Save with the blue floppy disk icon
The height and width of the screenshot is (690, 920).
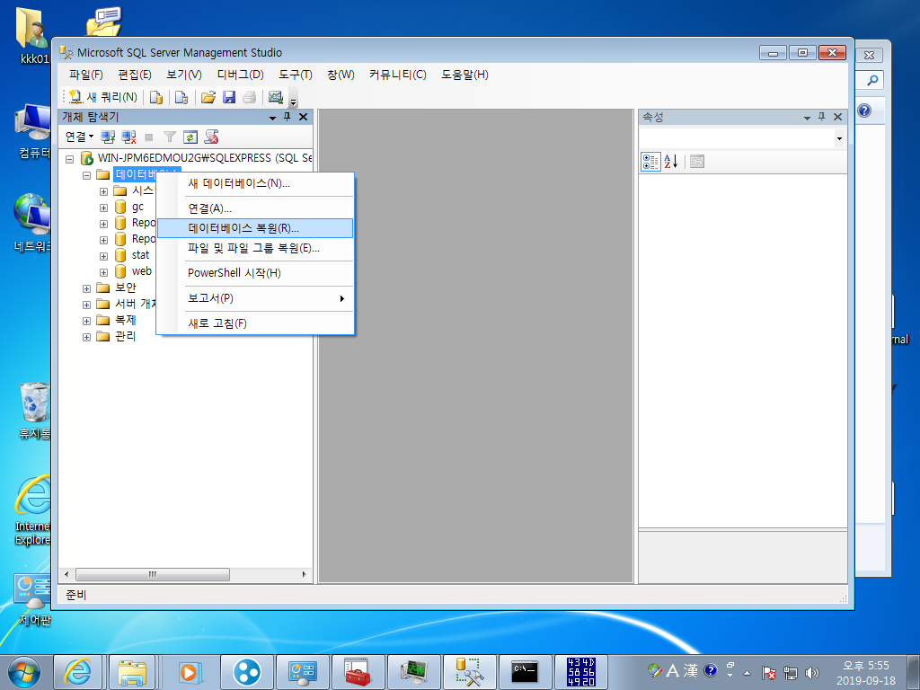pos(229,97)
